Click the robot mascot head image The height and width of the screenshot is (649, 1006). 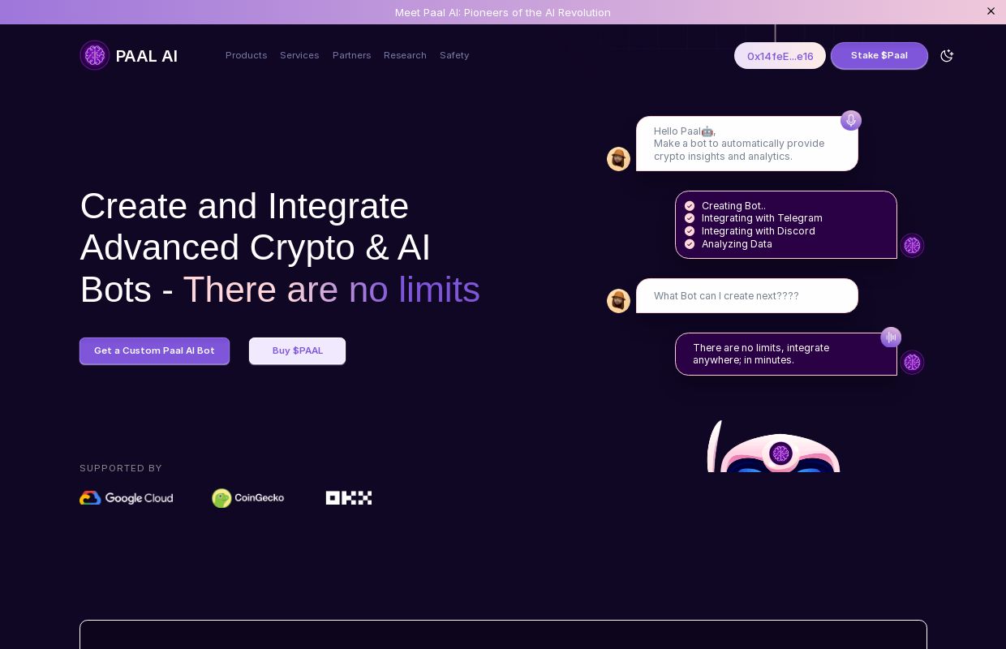[773, 446]
